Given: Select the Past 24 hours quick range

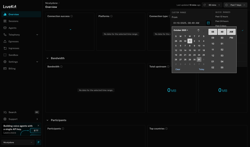Looking at the screenshot, I should click(222, 21).
